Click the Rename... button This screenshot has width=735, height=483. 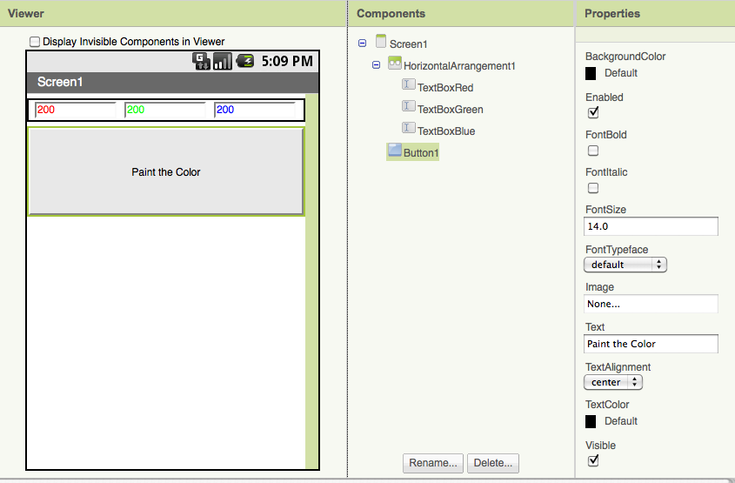[x=433, y=463]
